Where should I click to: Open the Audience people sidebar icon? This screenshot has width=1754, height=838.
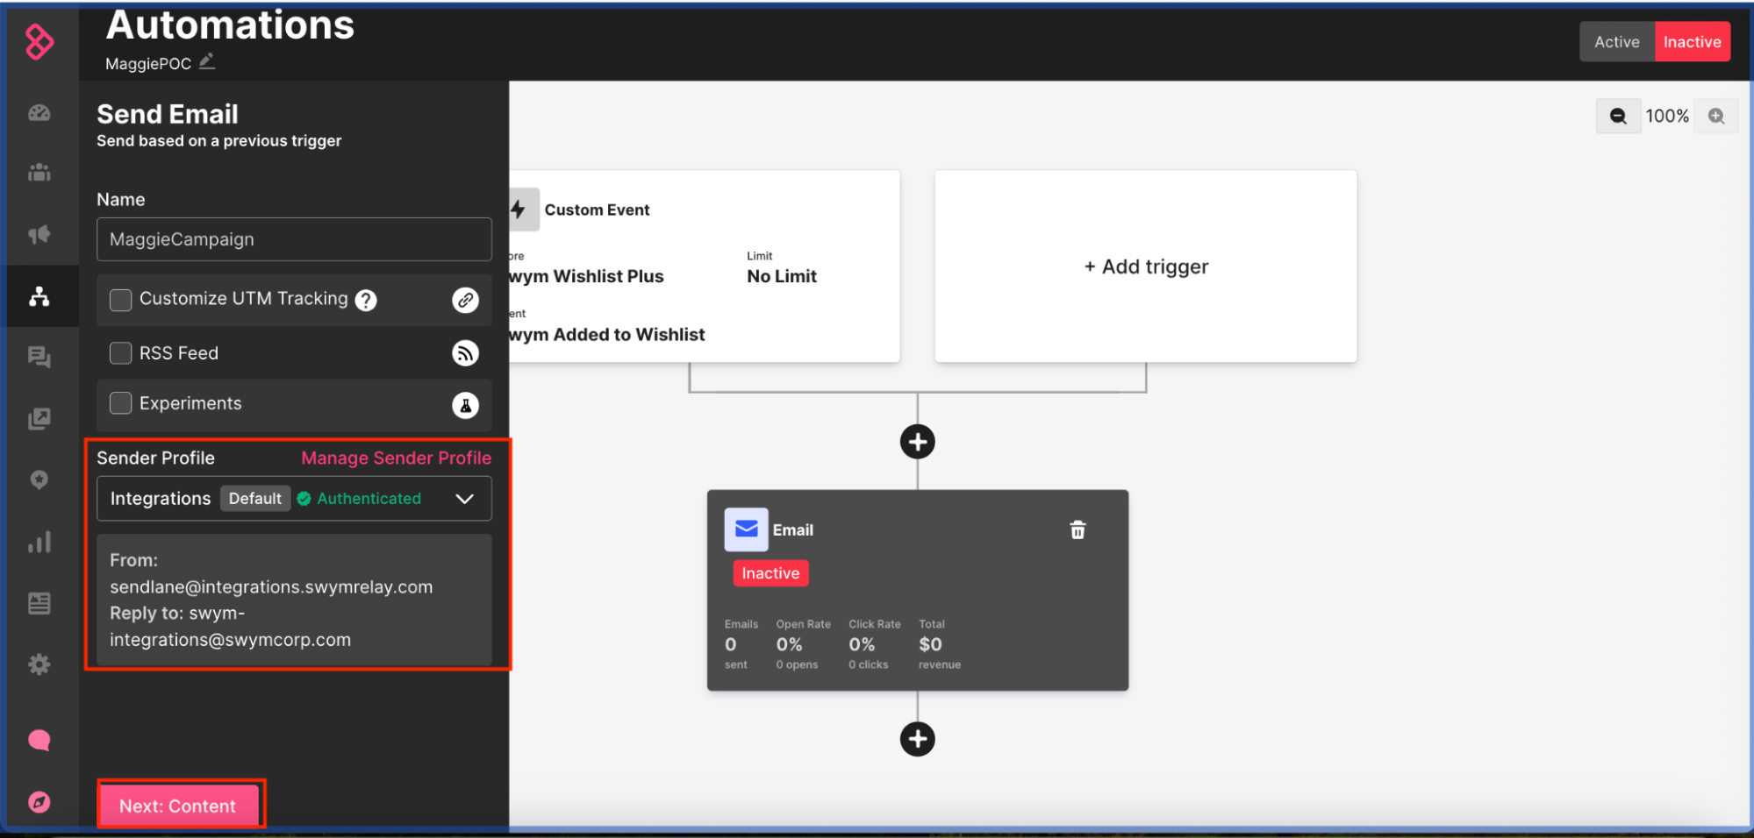tap(39, 173)
